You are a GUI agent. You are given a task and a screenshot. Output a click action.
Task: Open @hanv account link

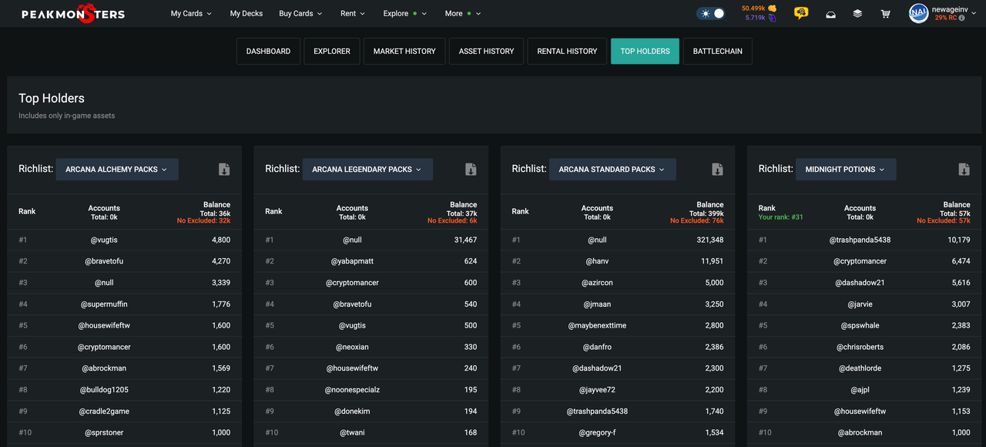coord(597,261)
